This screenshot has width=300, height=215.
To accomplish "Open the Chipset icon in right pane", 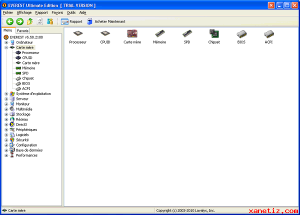I will (214, 36).
